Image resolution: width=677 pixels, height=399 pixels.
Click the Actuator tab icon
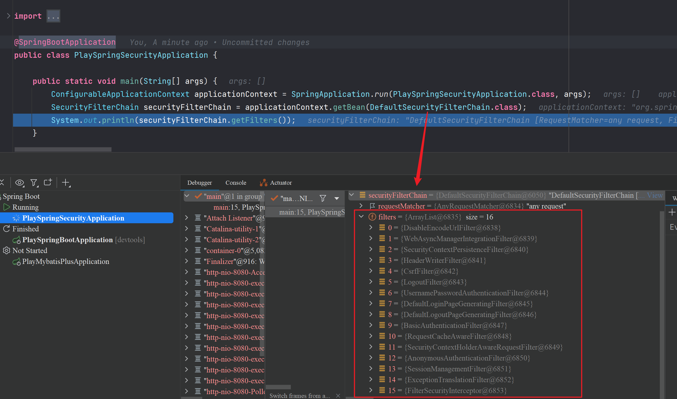[x=263, y=183]
